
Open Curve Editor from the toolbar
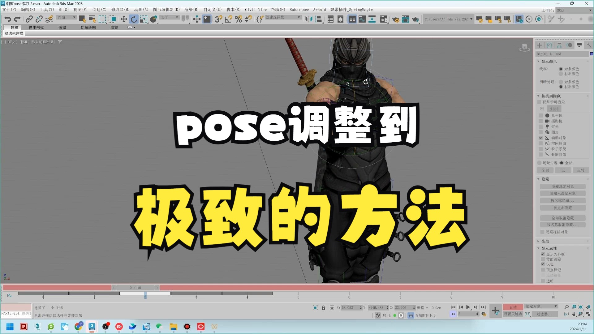point(362,19)
